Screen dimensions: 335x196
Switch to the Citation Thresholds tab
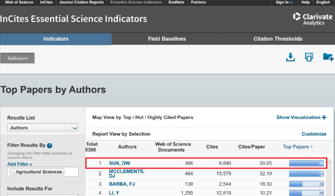278,39
